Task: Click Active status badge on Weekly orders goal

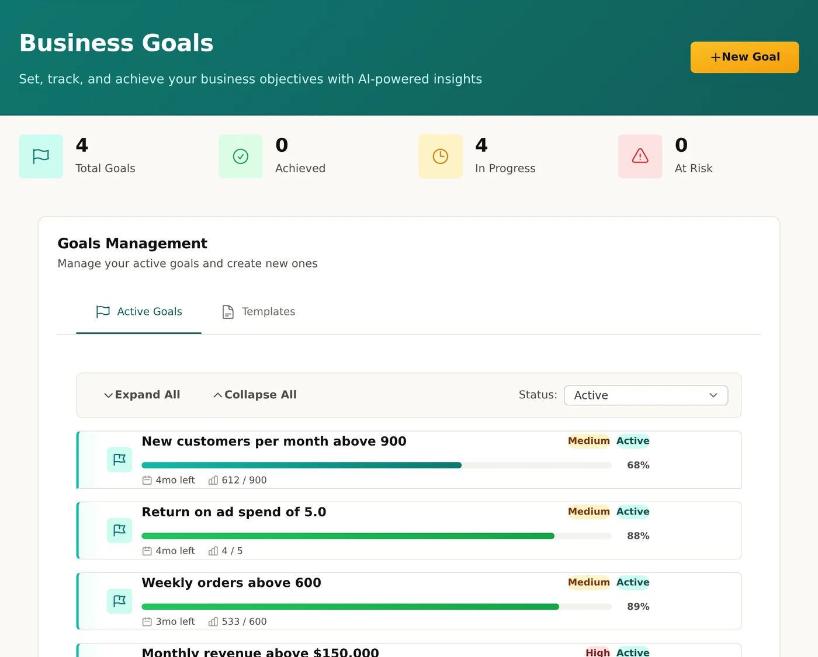Action: (633, 582)
